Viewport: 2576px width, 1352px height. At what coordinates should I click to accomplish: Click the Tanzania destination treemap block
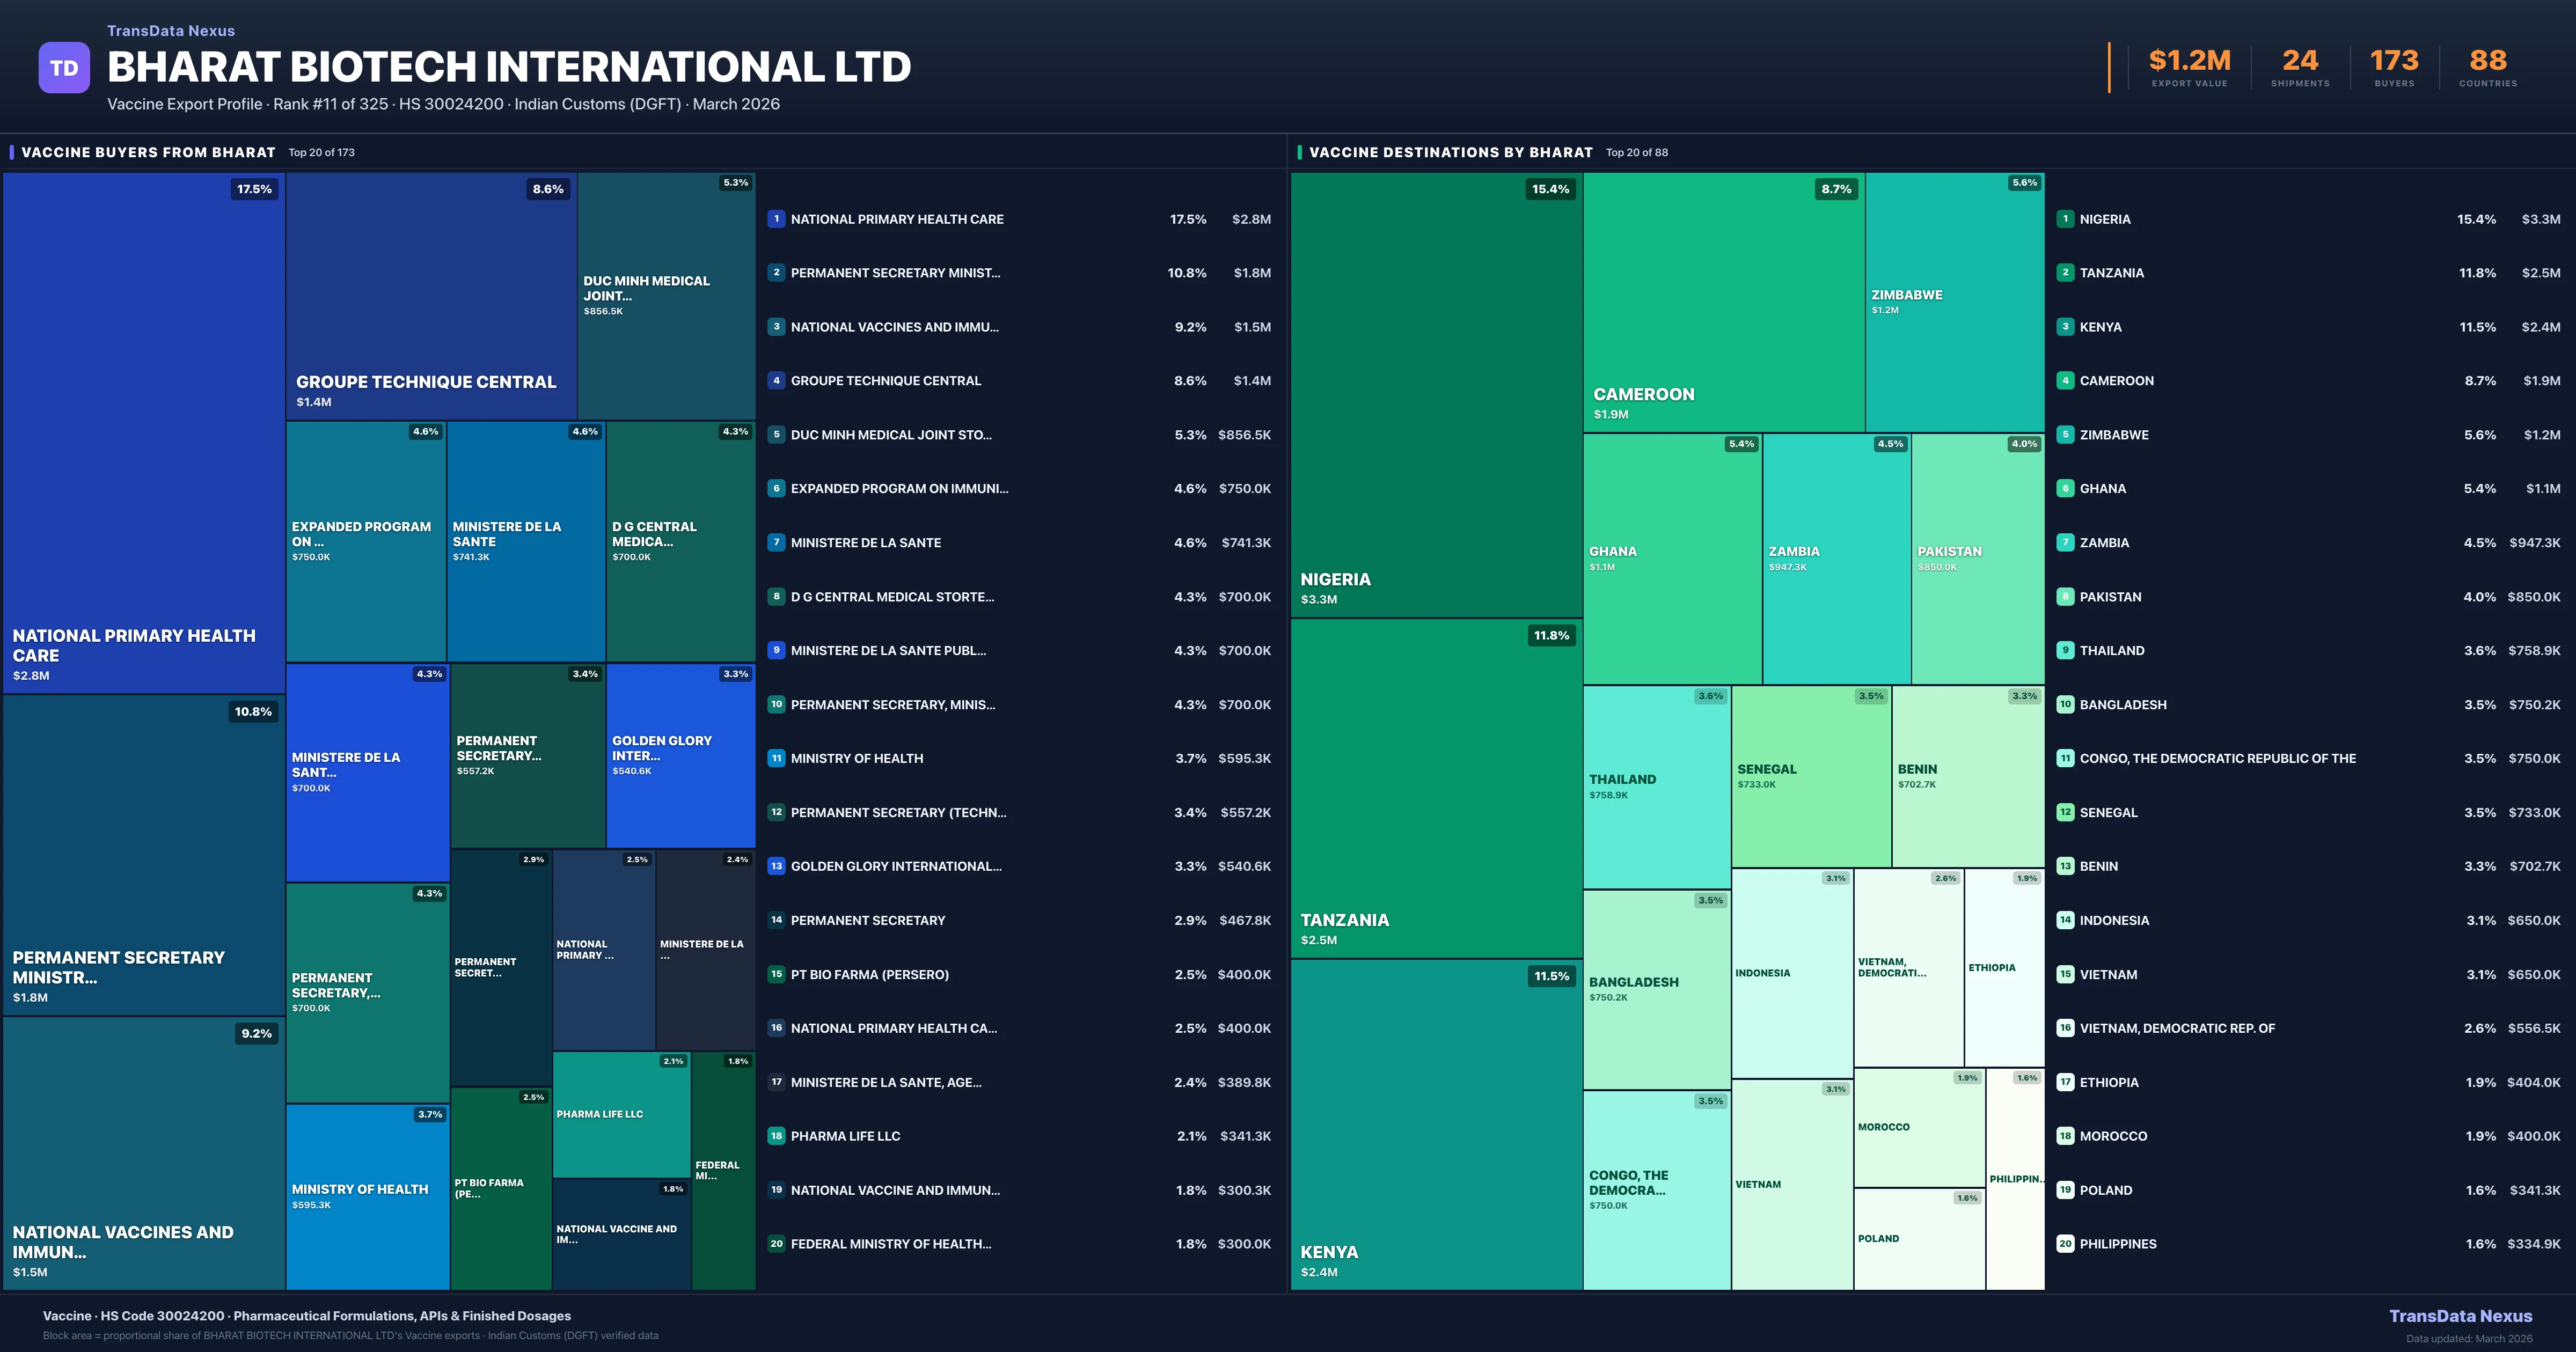[x=1436, y=788]
